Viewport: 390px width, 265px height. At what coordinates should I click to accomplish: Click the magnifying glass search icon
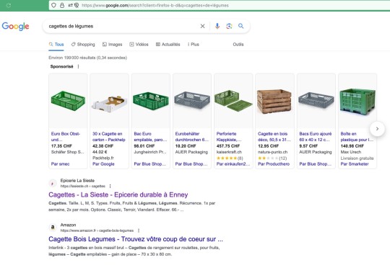[x=240, y=26]
